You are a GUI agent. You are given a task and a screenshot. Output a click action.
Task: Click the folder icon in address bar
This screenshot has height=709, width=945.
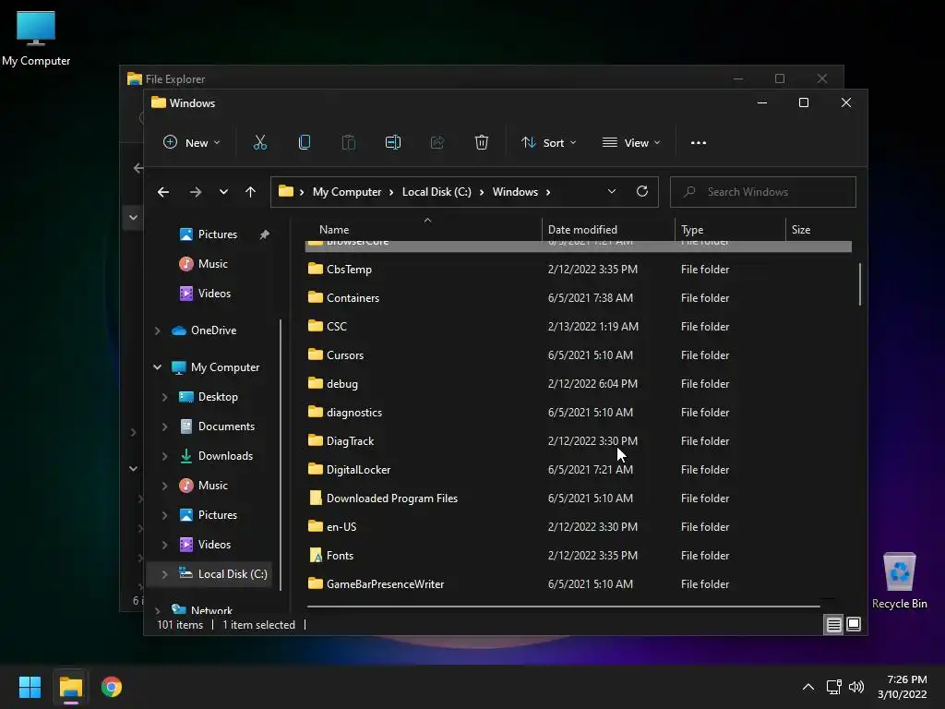pos(286,192)
